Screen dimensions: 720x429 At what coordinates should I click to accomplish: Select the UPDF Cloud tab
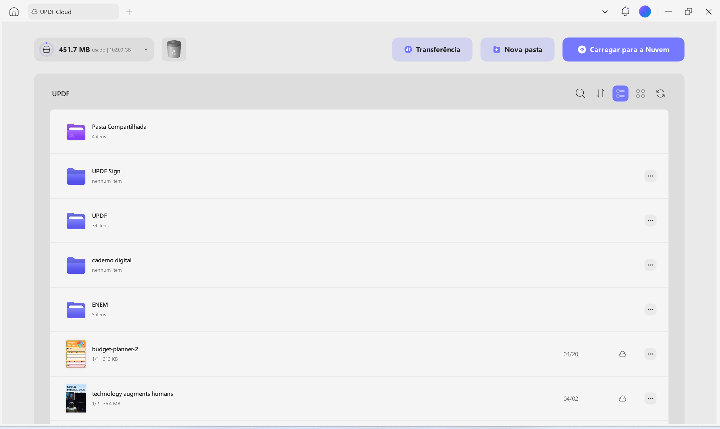(73, 11)
